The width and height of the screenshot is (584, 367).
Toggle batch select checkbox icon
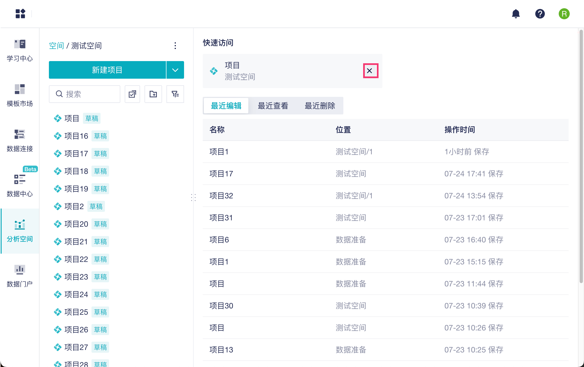click(132, 94)
